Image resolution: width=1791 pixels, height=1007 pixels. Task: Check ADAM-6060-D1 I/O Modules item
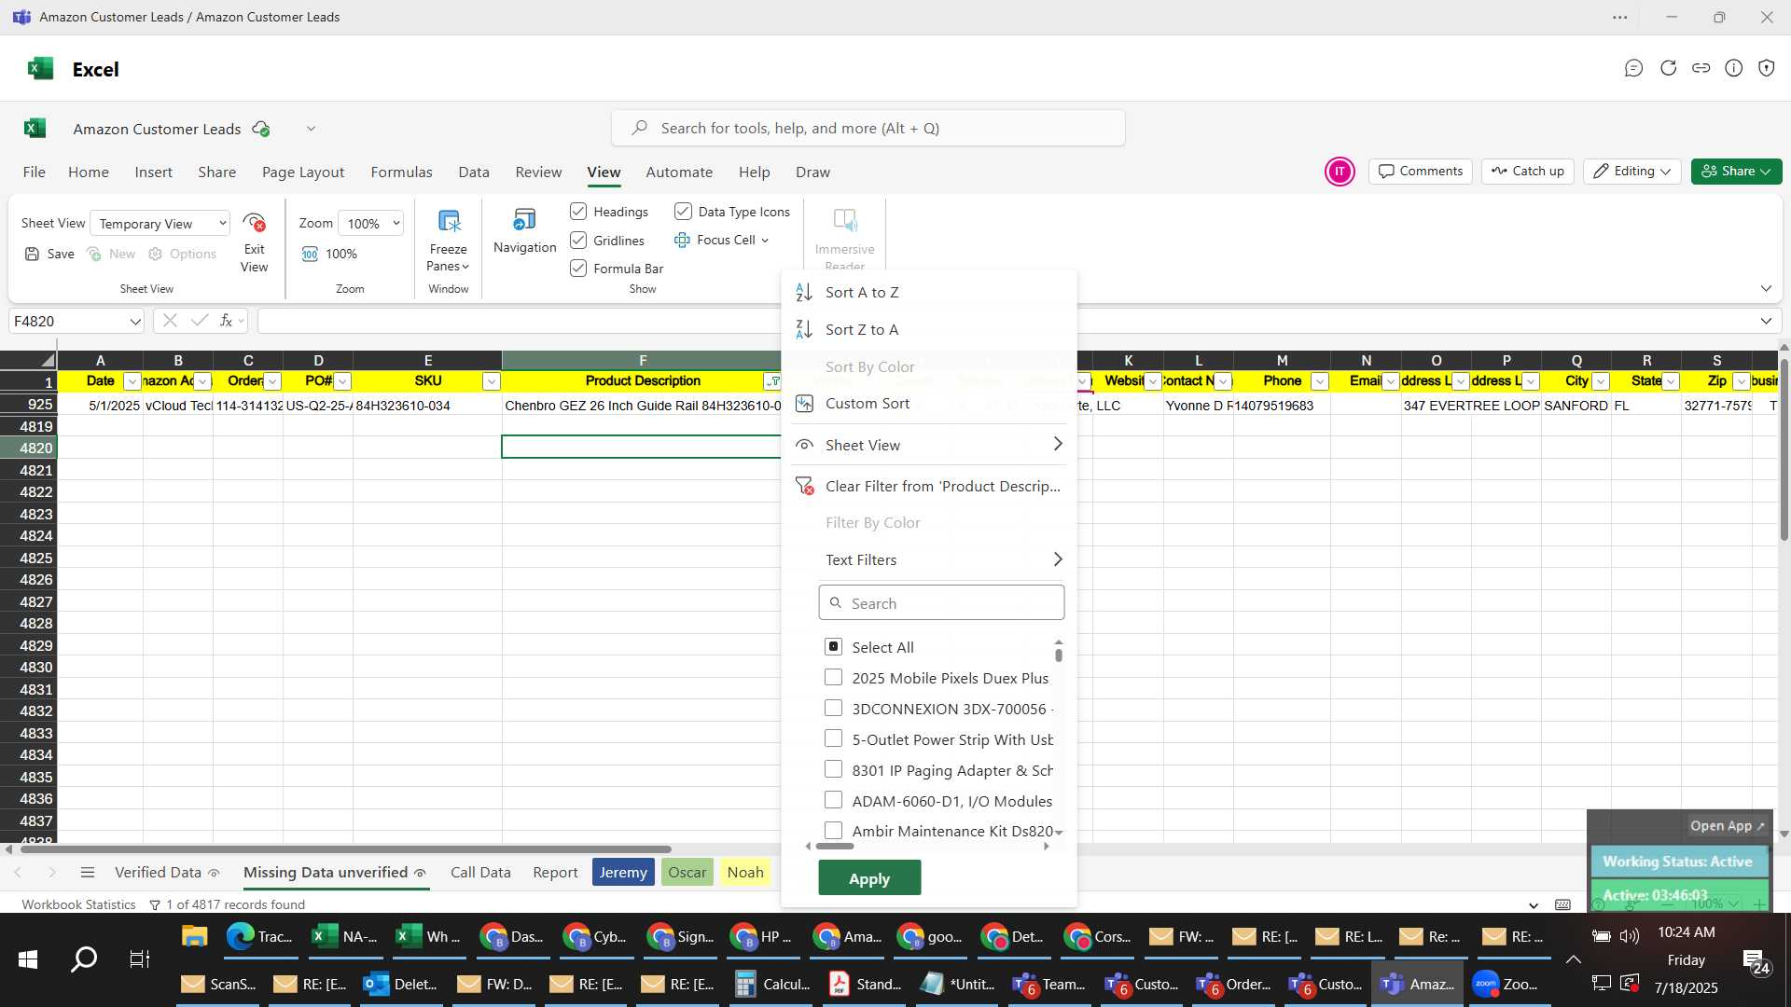tap(834, 800)
